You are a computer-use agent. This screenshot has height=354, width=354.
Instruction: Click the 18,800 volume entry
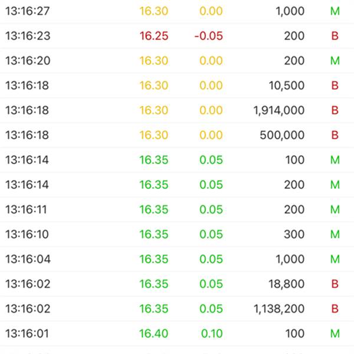(x=285, y=284)
